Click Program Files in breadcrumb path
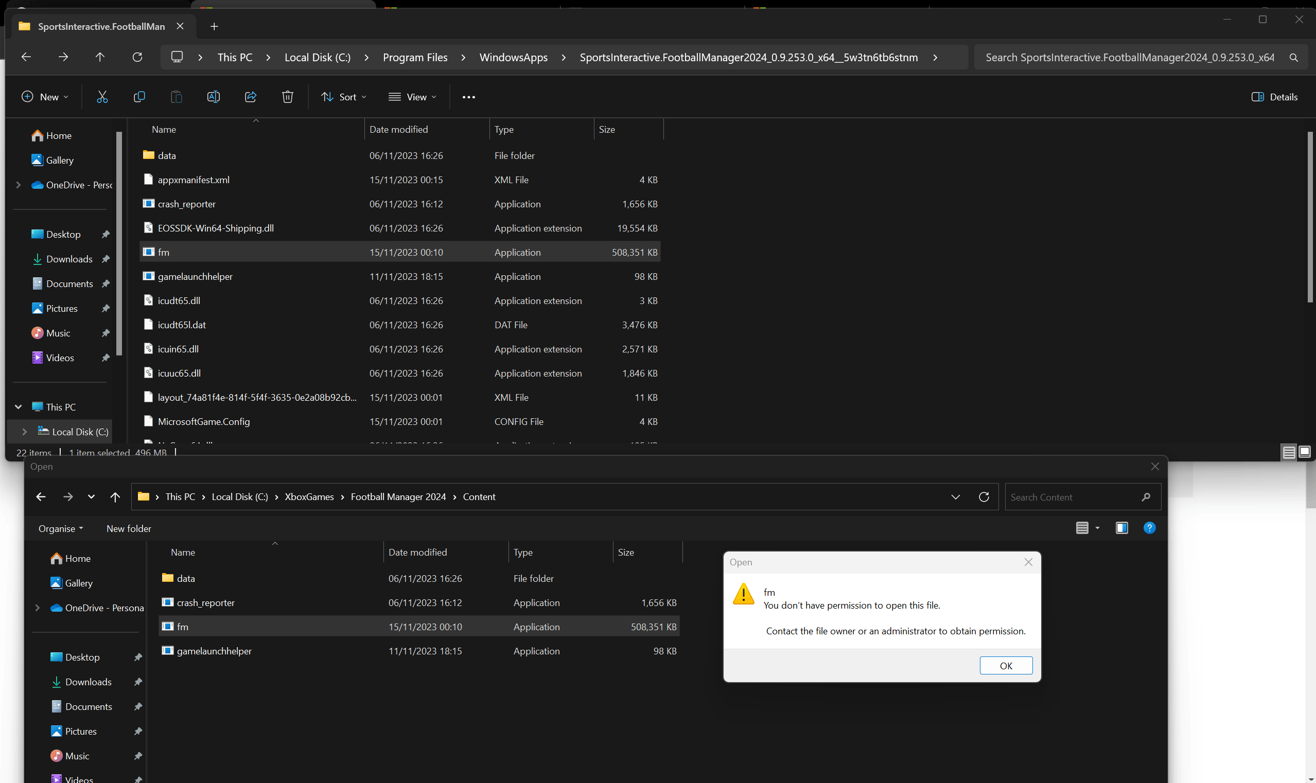 click(415, 58)
